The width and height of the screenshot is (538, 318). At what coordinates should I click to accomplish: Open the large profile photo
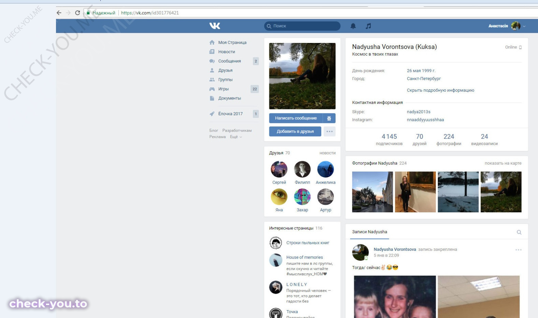(x=302, y=76)
